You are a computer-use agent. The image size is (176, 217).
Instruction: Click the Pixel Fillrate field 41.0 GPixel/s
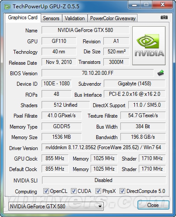point(62,115)
